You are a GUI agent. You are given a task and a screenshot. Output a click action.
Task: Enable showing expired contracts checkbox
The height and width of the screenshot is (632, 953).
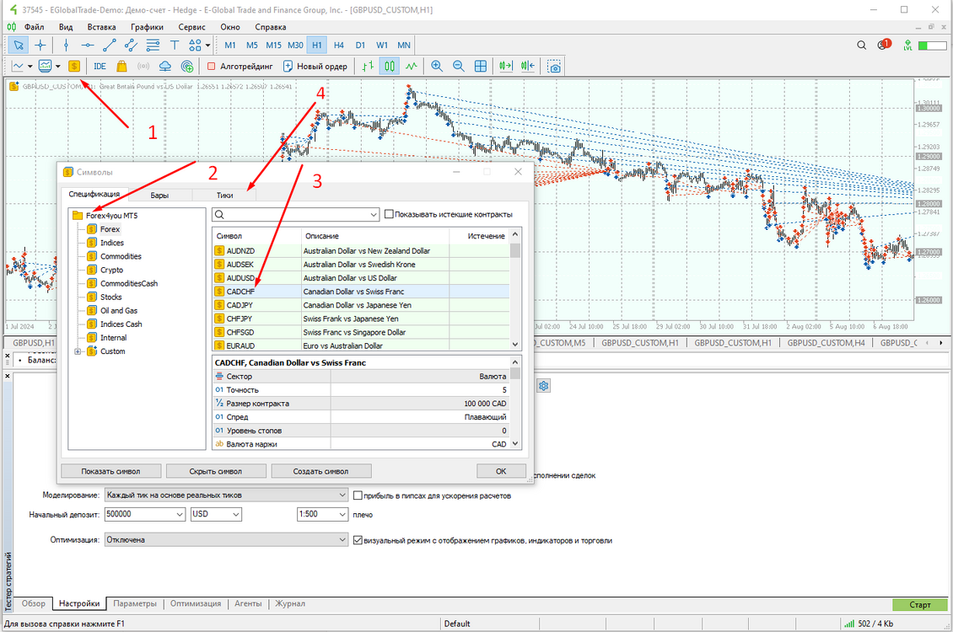click(x=389, y=214)
